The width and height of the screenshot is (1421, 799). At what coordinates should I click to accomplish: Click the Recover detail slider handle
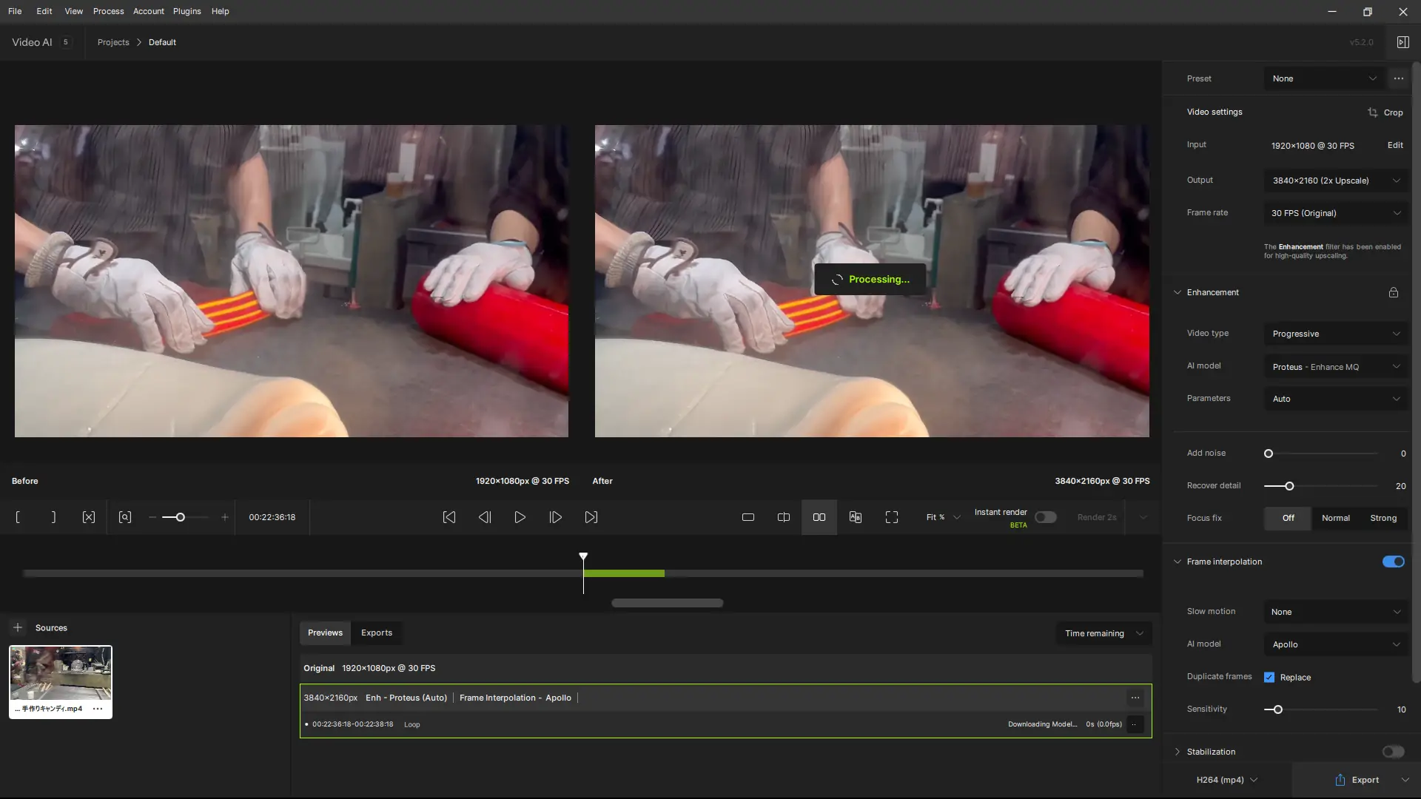[x=1289, y=486]
